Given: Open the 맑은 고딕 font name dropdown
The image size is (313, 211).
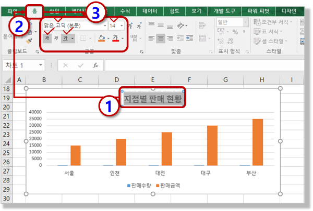Looking at the screenshot, I should coord(105,25).
